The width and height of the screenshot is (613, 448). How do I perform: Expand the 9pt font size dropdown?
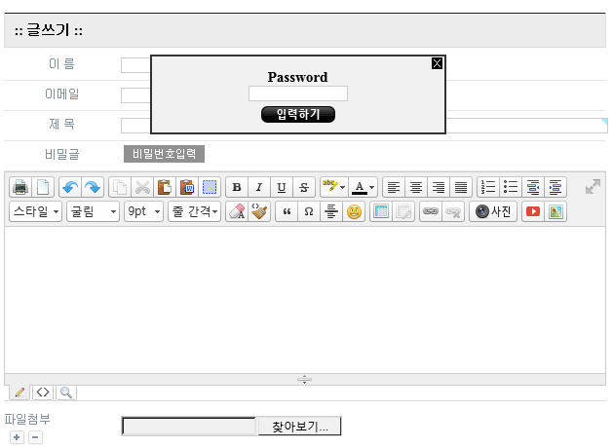143,211
